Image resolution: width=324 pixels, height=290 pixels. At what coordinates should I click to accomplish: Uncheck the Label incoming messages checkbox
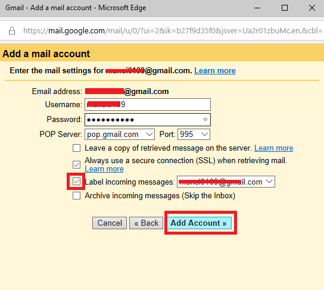click(76, 182)
